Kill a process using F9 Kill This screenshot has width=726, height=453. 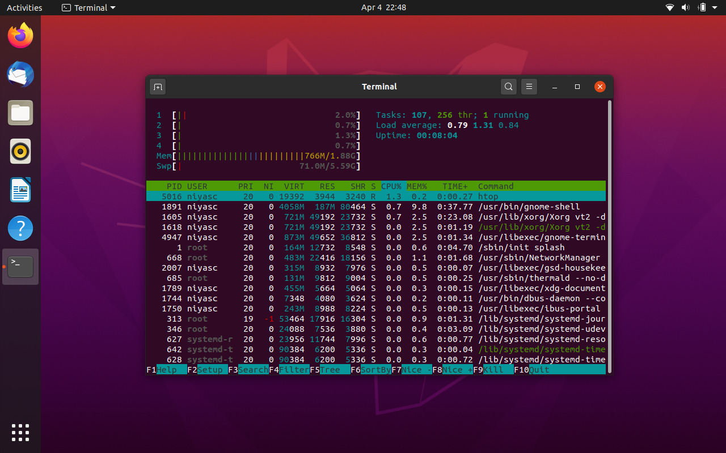491,369
